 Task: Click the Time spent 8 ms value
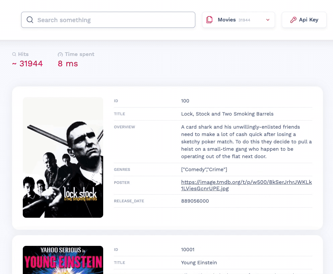click(x=68, y=64)
